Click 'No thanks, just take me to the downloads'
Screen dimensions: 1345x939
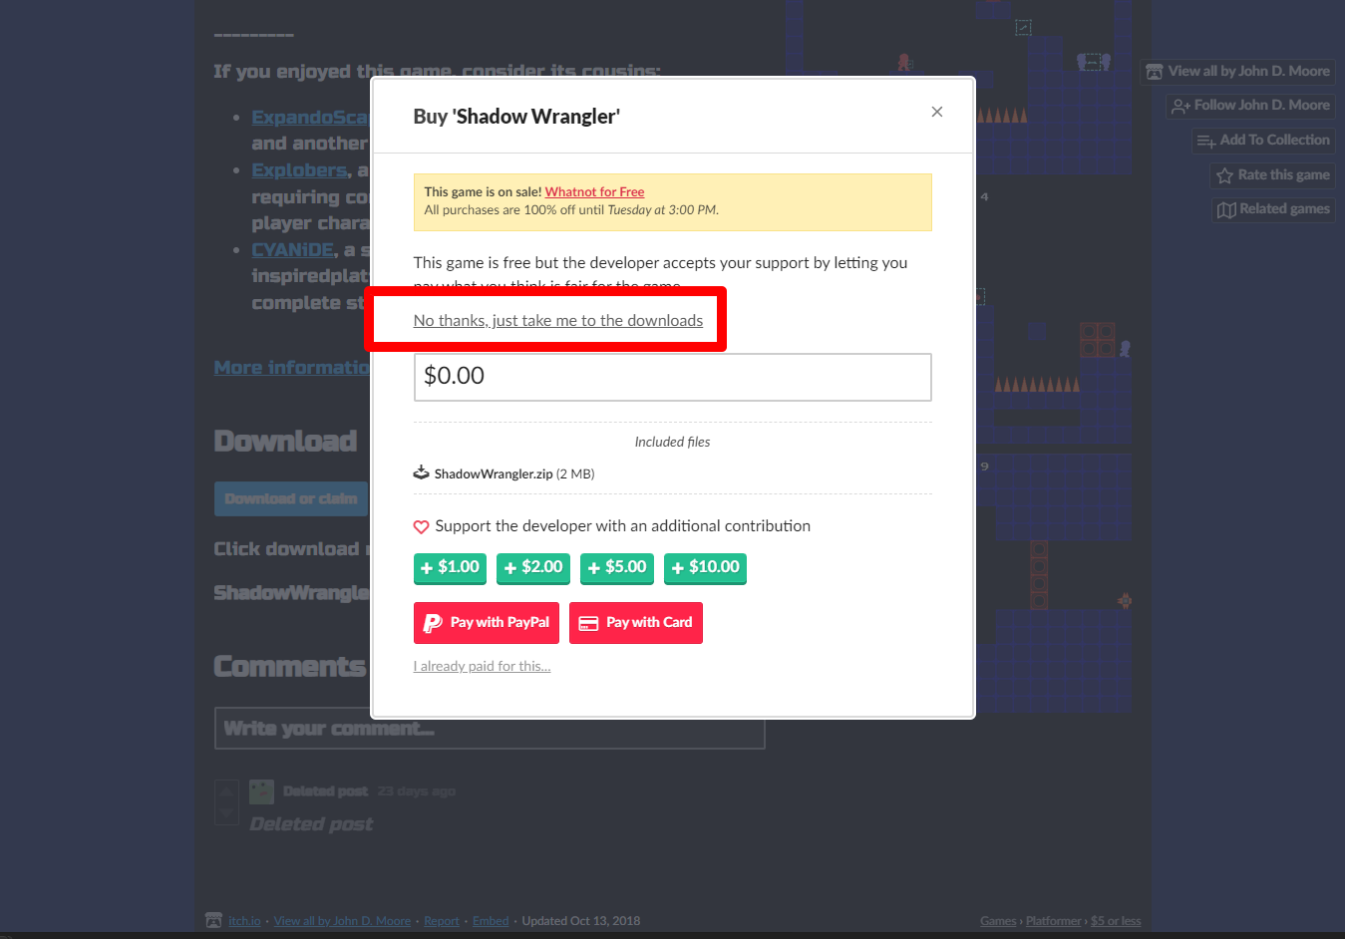[557, 320]
